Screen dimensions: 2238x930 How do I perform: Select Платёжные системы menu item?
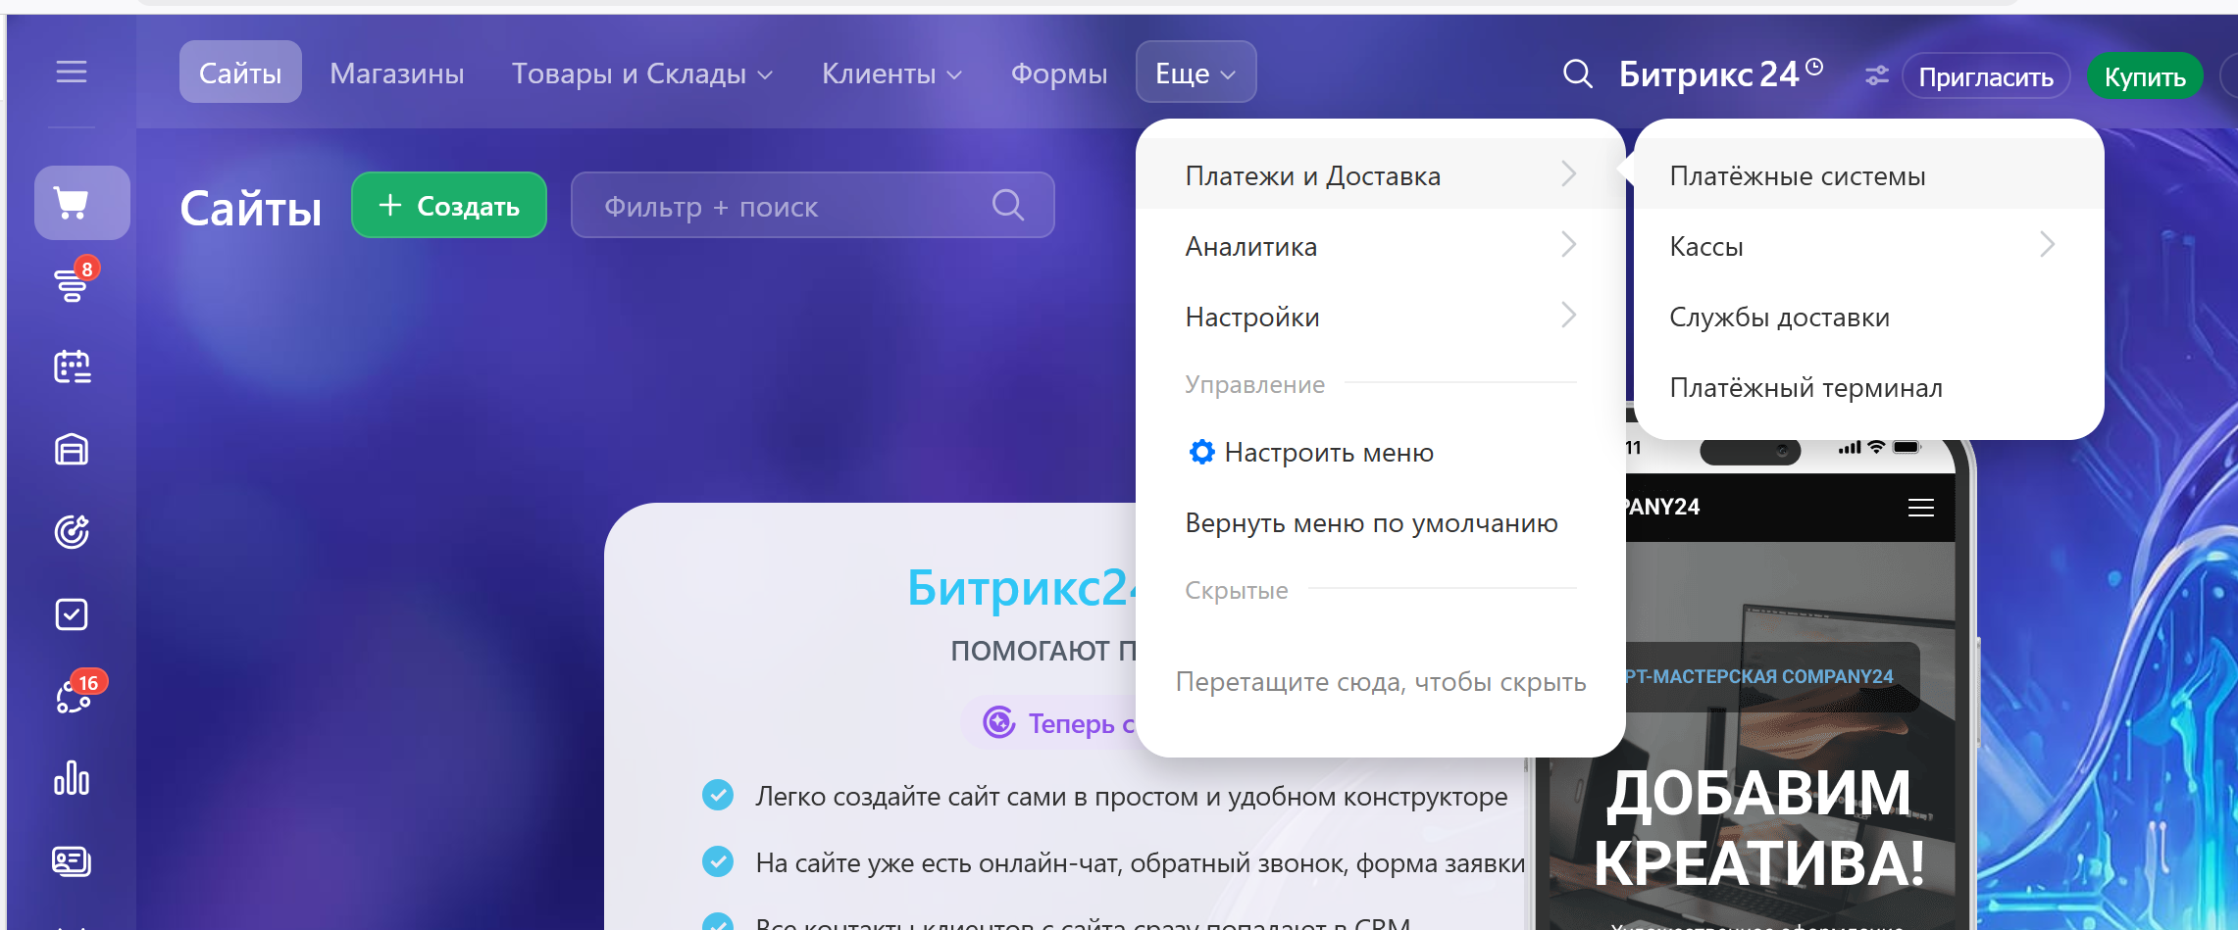pyautogui.click(x=1869, y=174)
